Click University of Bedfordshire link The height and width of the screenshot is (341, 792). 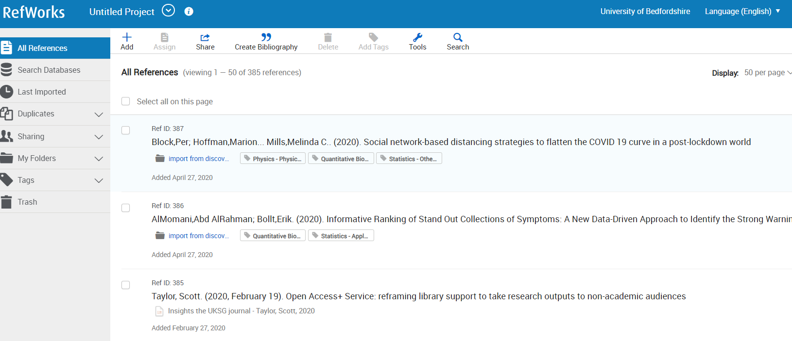645,11
